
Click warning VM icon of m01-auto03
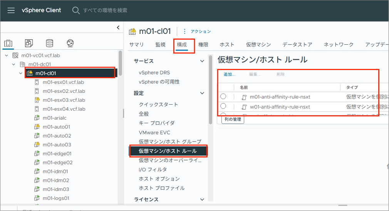pos(37,144)
